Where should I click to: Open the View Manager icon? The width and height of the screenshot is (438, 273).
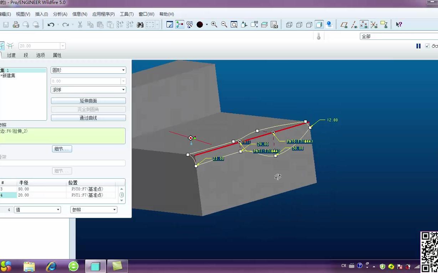(274, 25)
